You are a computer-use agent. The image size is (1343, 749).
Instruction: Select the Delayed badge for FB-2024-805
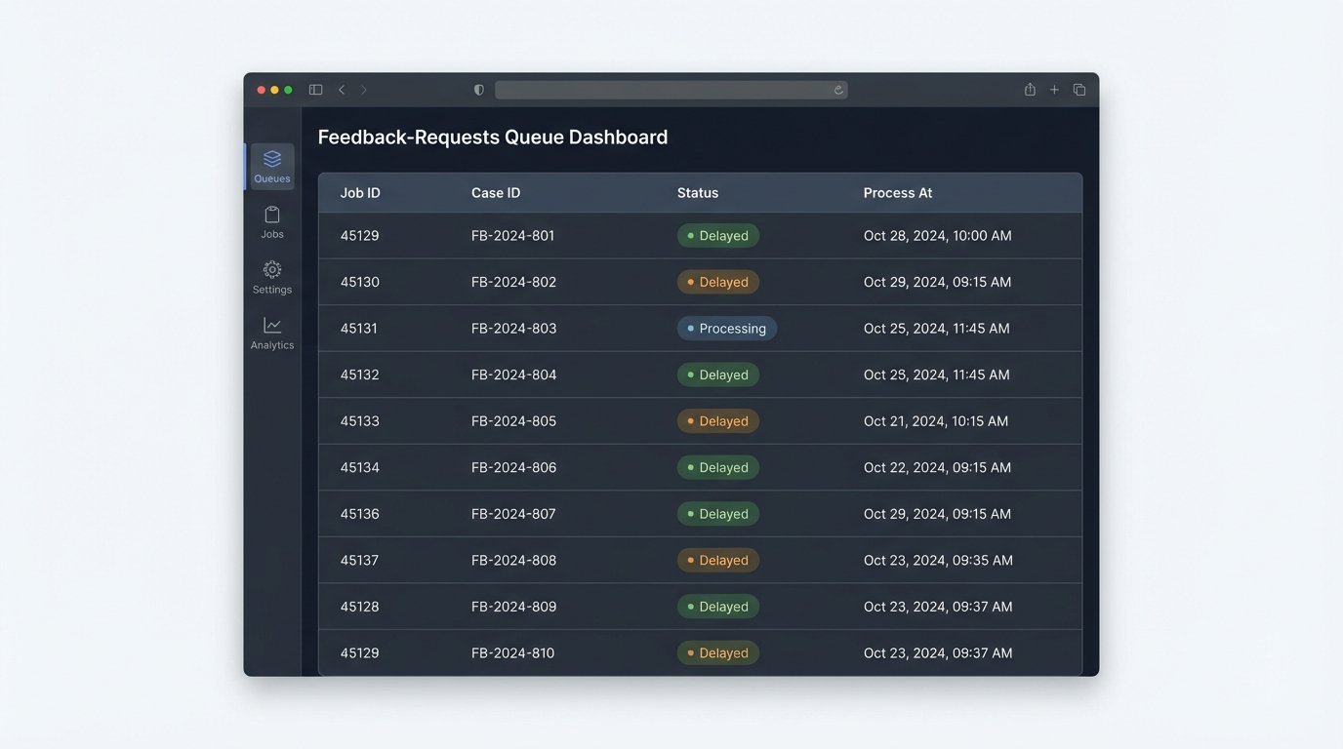(x=718, y=421)
